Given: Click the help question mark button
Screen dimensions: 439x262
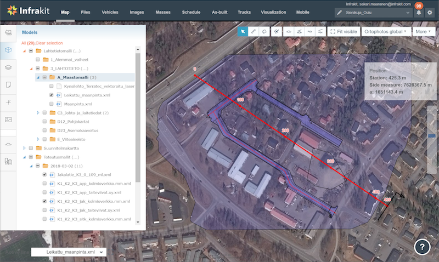Looking at the screenshot, I should (x=421, y=247).
